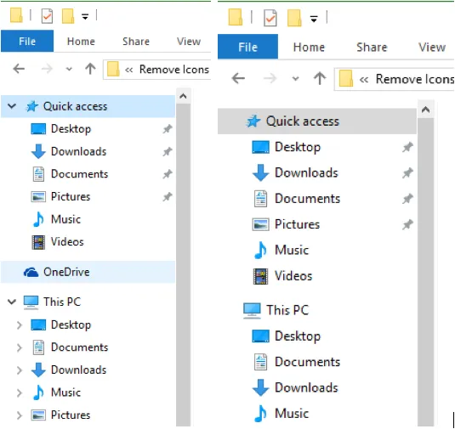Click pin icon beside Pictures, right window

(407, 224)
